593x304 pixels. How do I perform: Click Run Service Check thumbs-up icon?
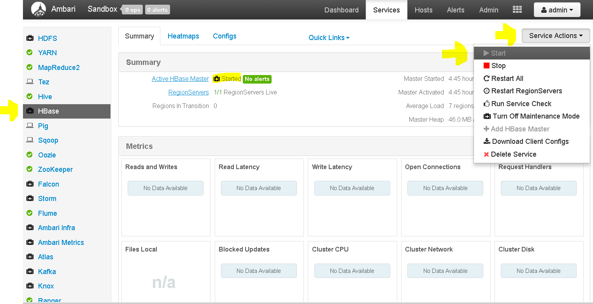point(486,103)
